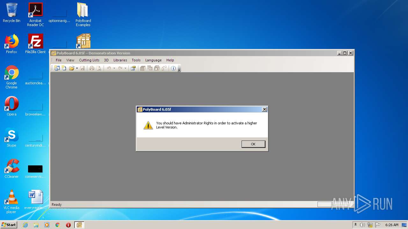This screenshot has width=408, height=229.
Task: Click the wireframe 3D box icon
Action: [x=157, y=68]
